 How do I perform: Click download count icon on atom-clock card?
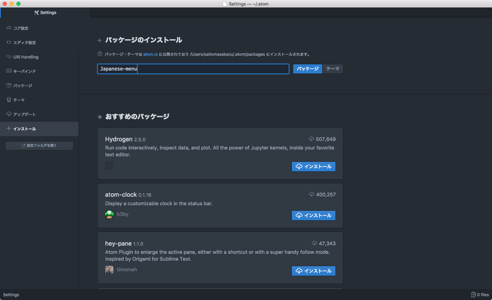312,194
